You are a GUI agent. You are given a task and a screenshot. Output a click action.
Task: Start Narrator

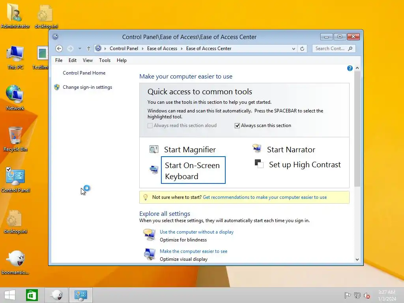click(291, 150)
